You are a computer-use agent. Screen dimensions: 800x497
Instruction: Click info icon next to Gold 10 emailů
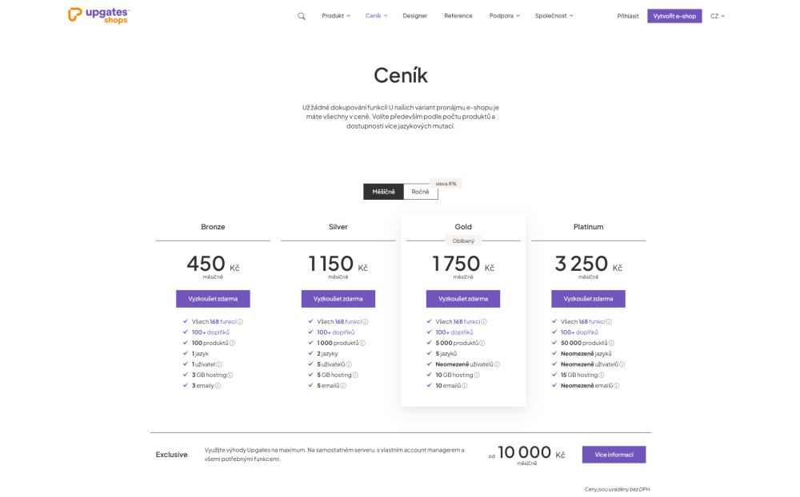465,385
